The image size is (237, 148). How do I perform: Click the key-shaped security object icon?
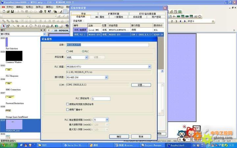(174, 16)
